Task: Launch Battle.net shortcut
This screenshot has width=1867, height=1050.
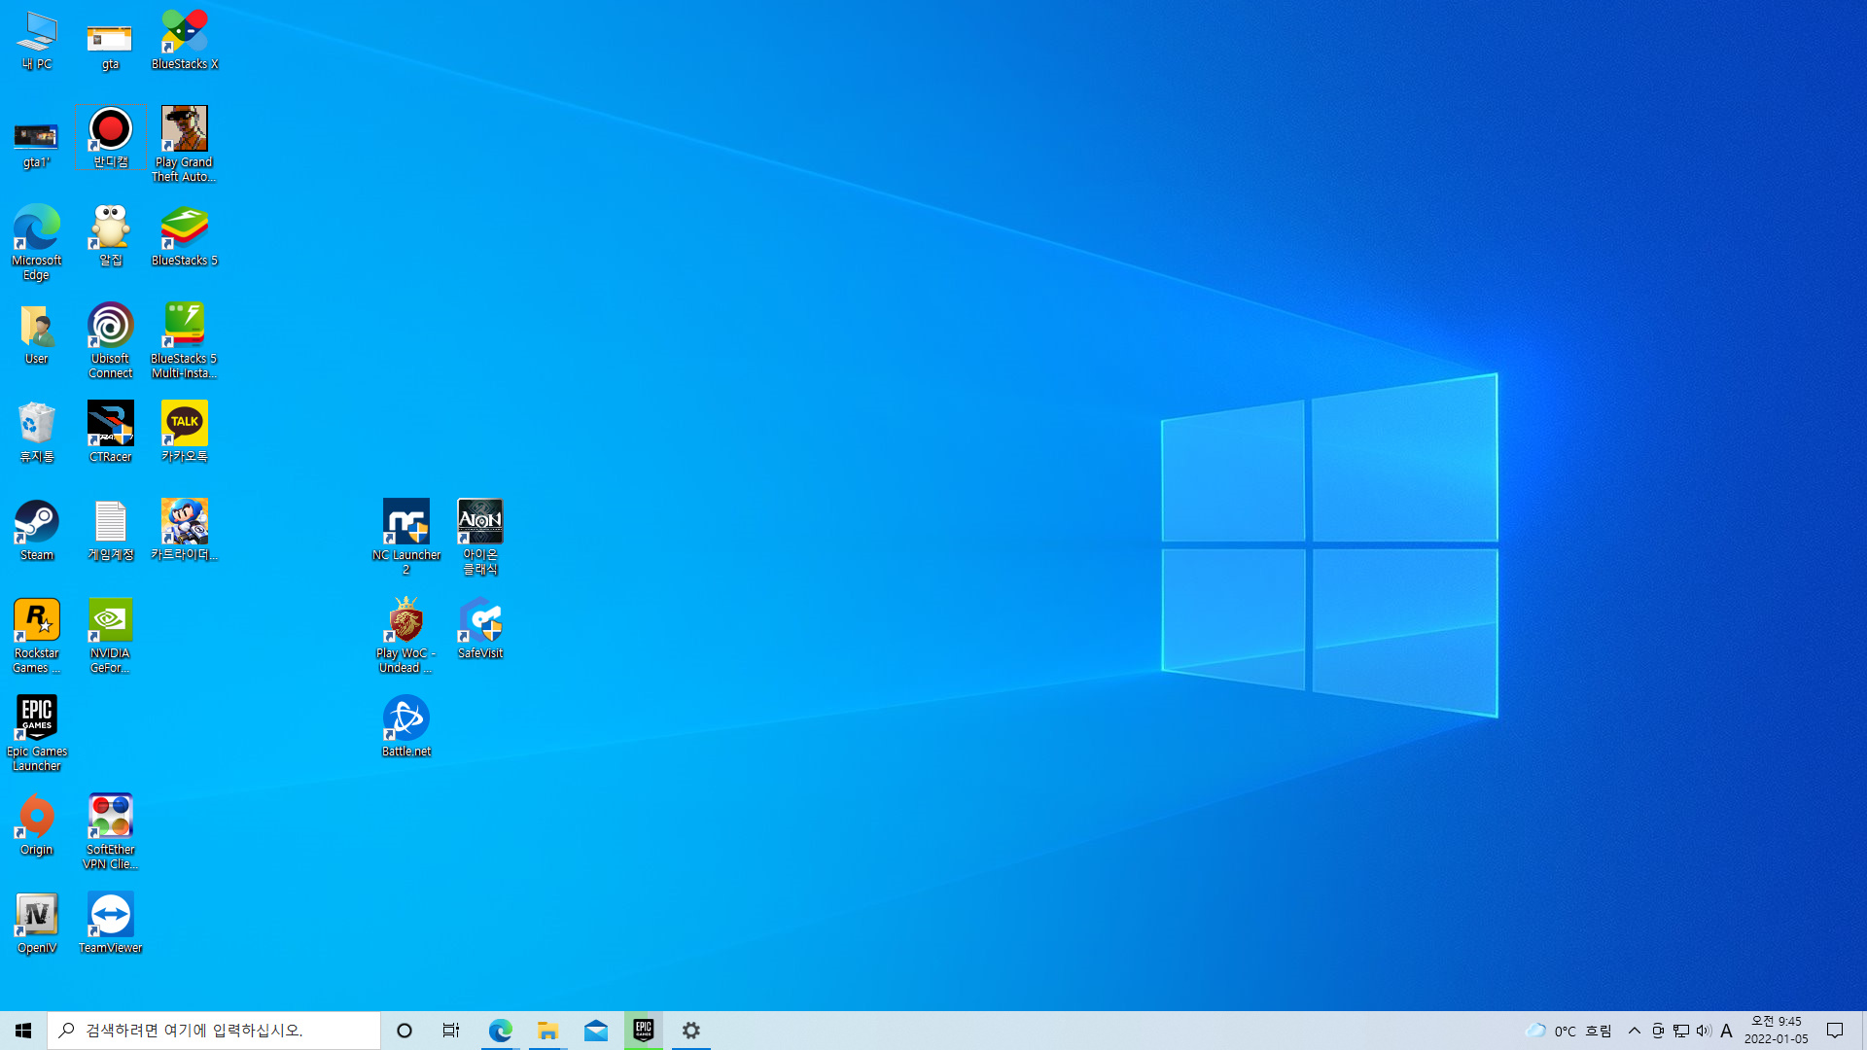Action: (x=406, y=728)
